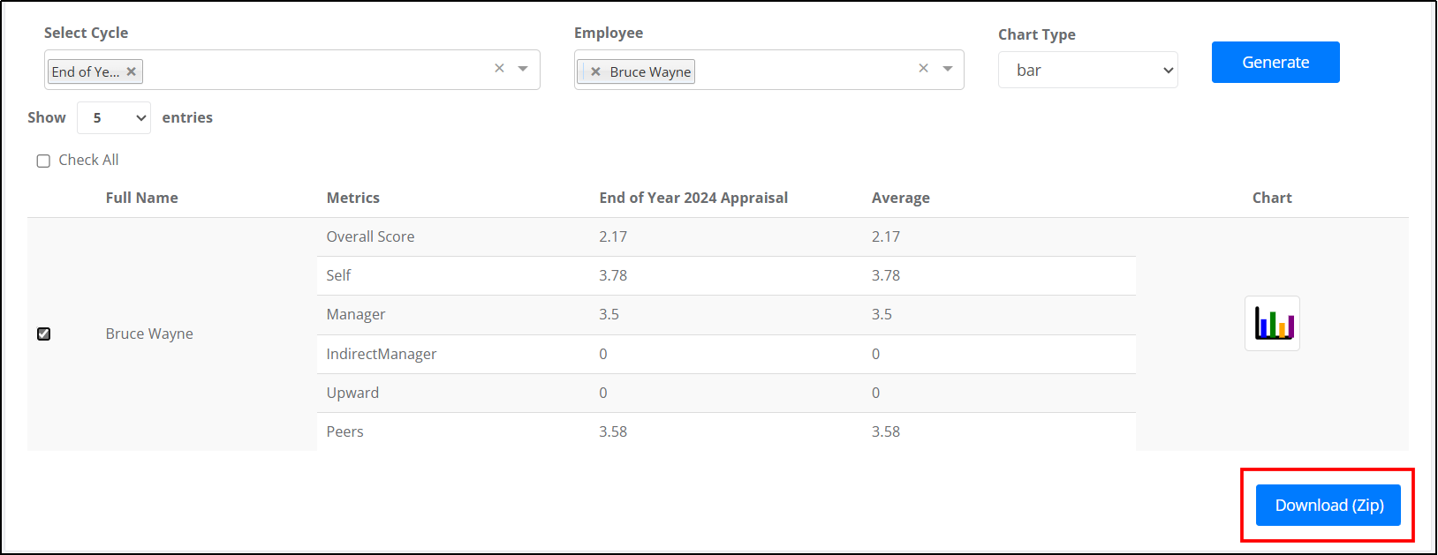Open the Chart Type bar dropdown

[1087, 70]
